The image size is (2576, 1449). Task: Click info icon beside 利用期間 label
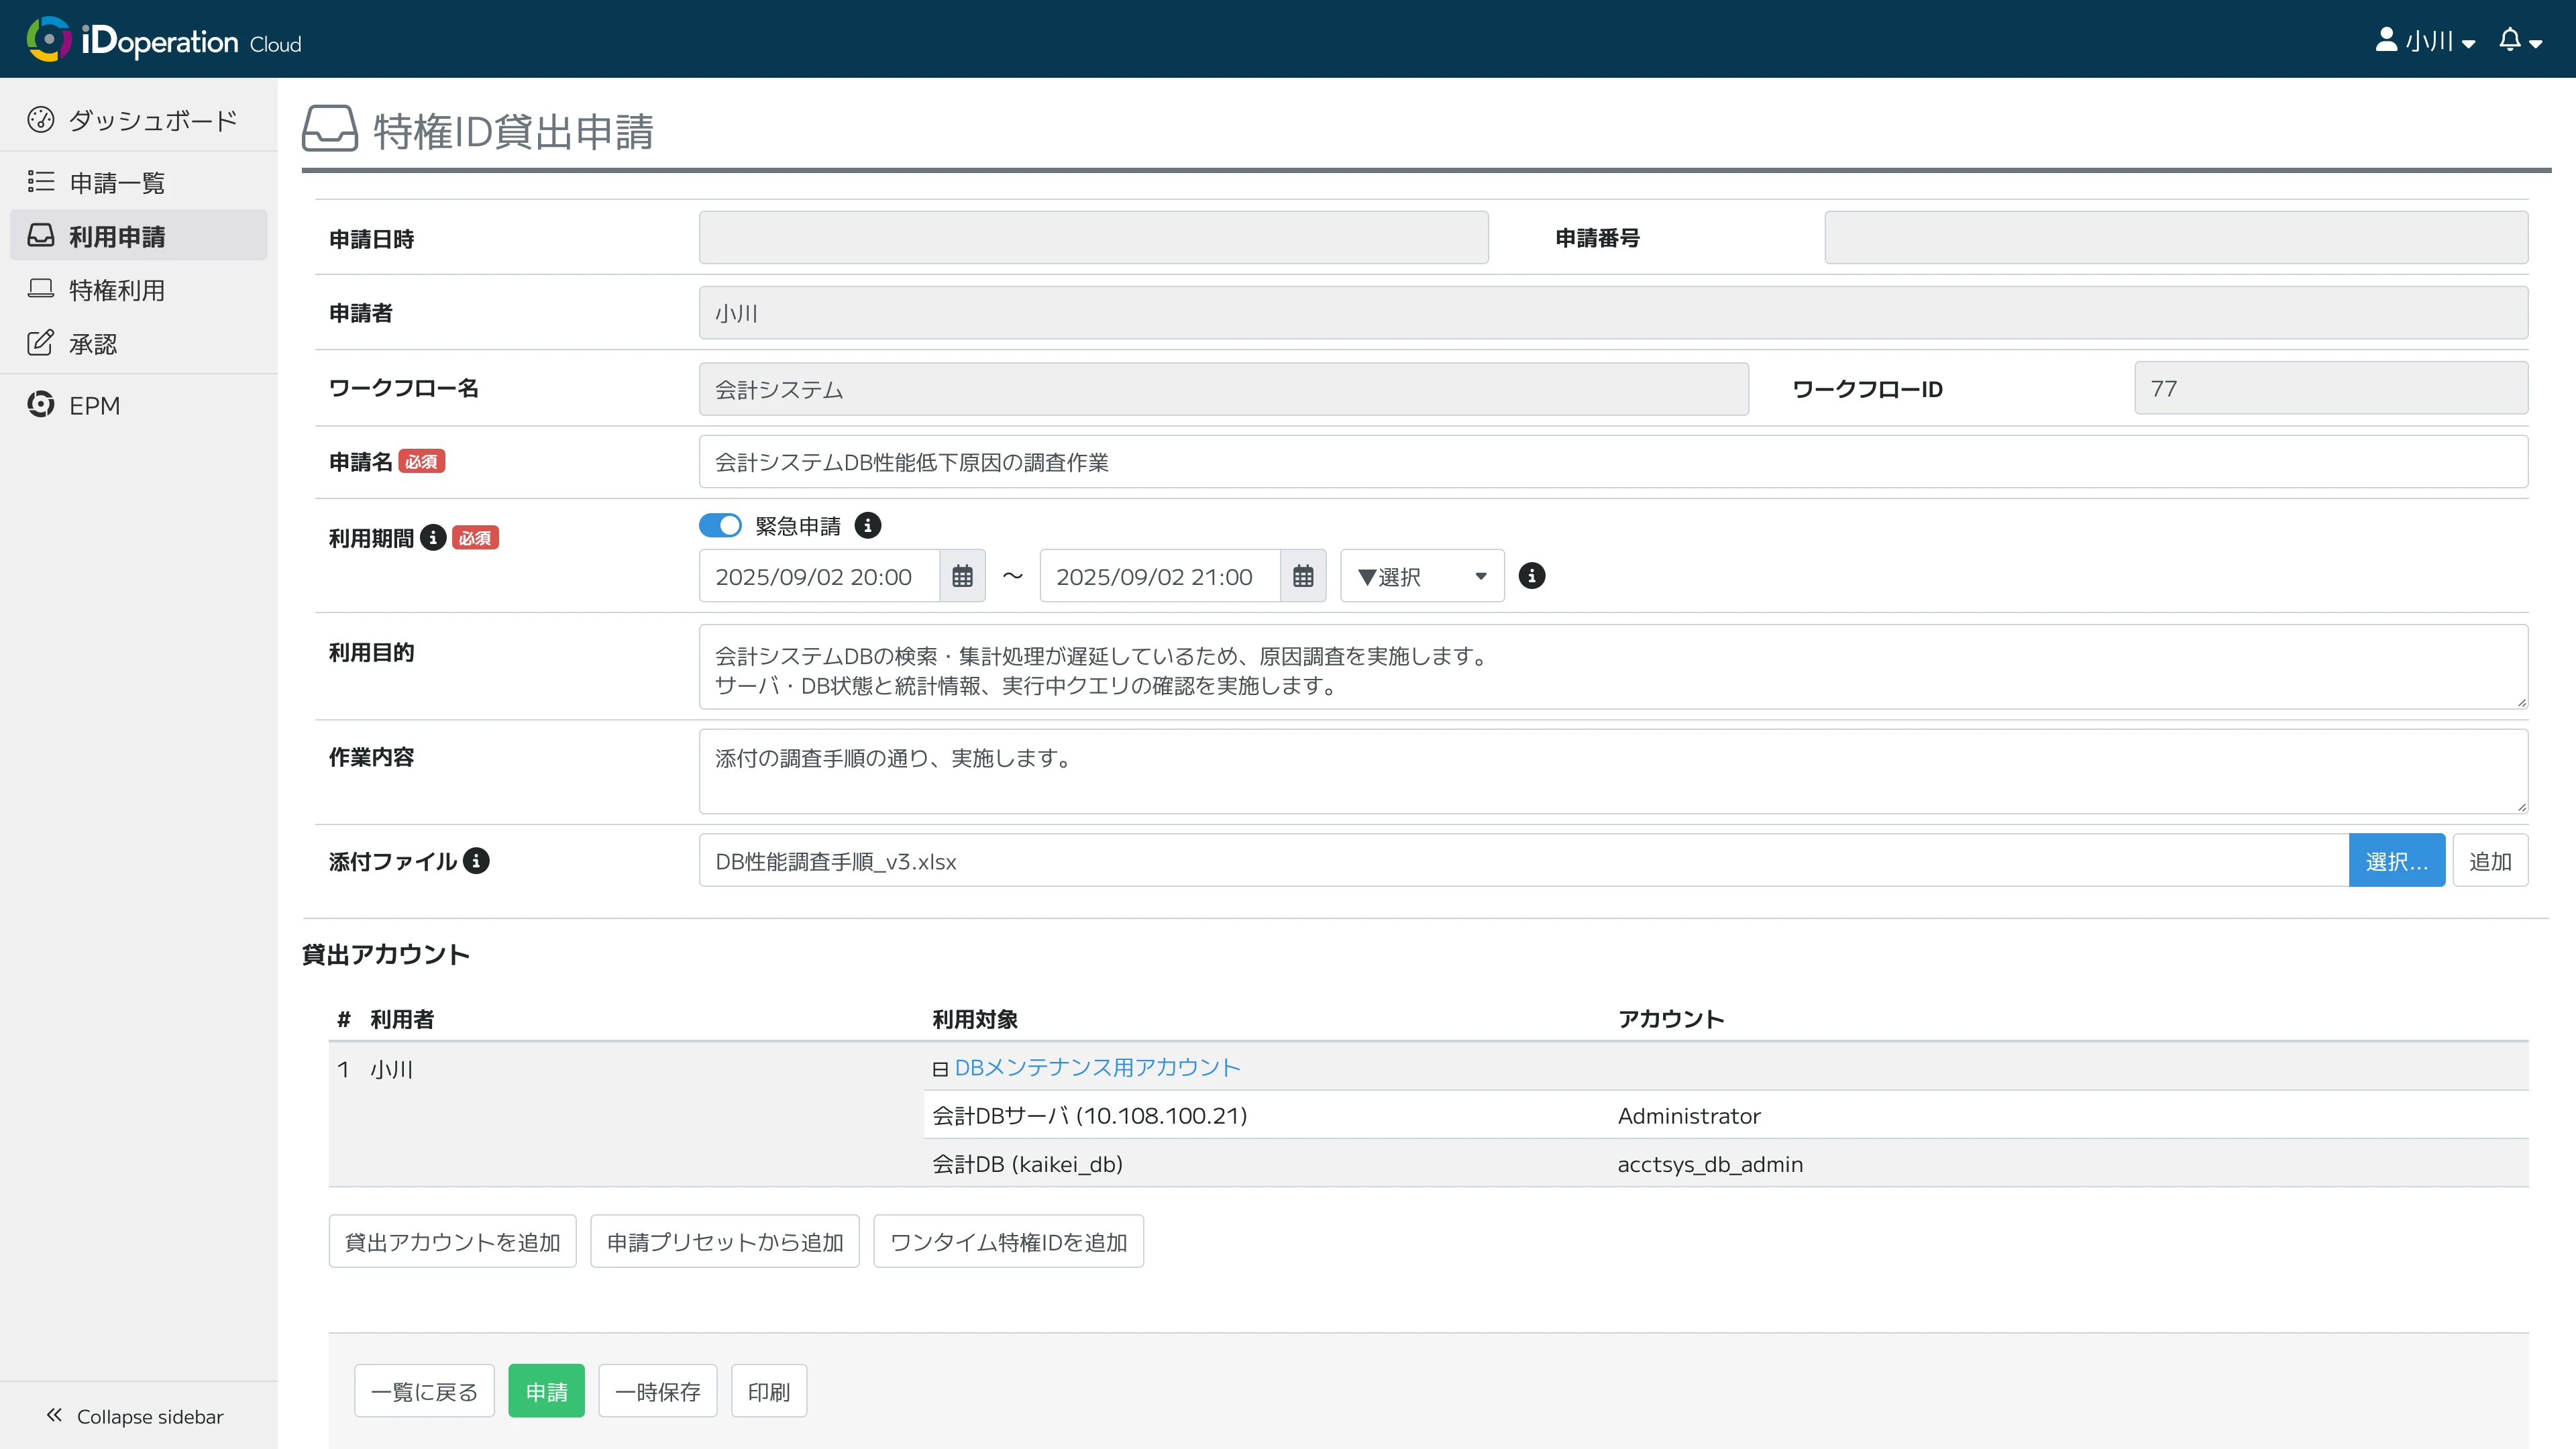pos(433,538)
